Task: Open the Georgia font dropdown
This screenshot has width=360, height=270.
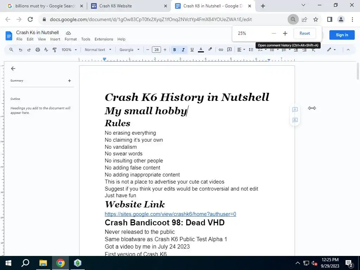Action: pos(129,50)
